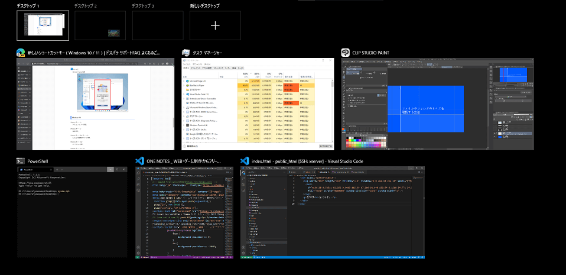Image resolution: width=566 pixels, height=275 pixels.
Task: Click the デスクトップ 2 label text
Action: [86, 6]
